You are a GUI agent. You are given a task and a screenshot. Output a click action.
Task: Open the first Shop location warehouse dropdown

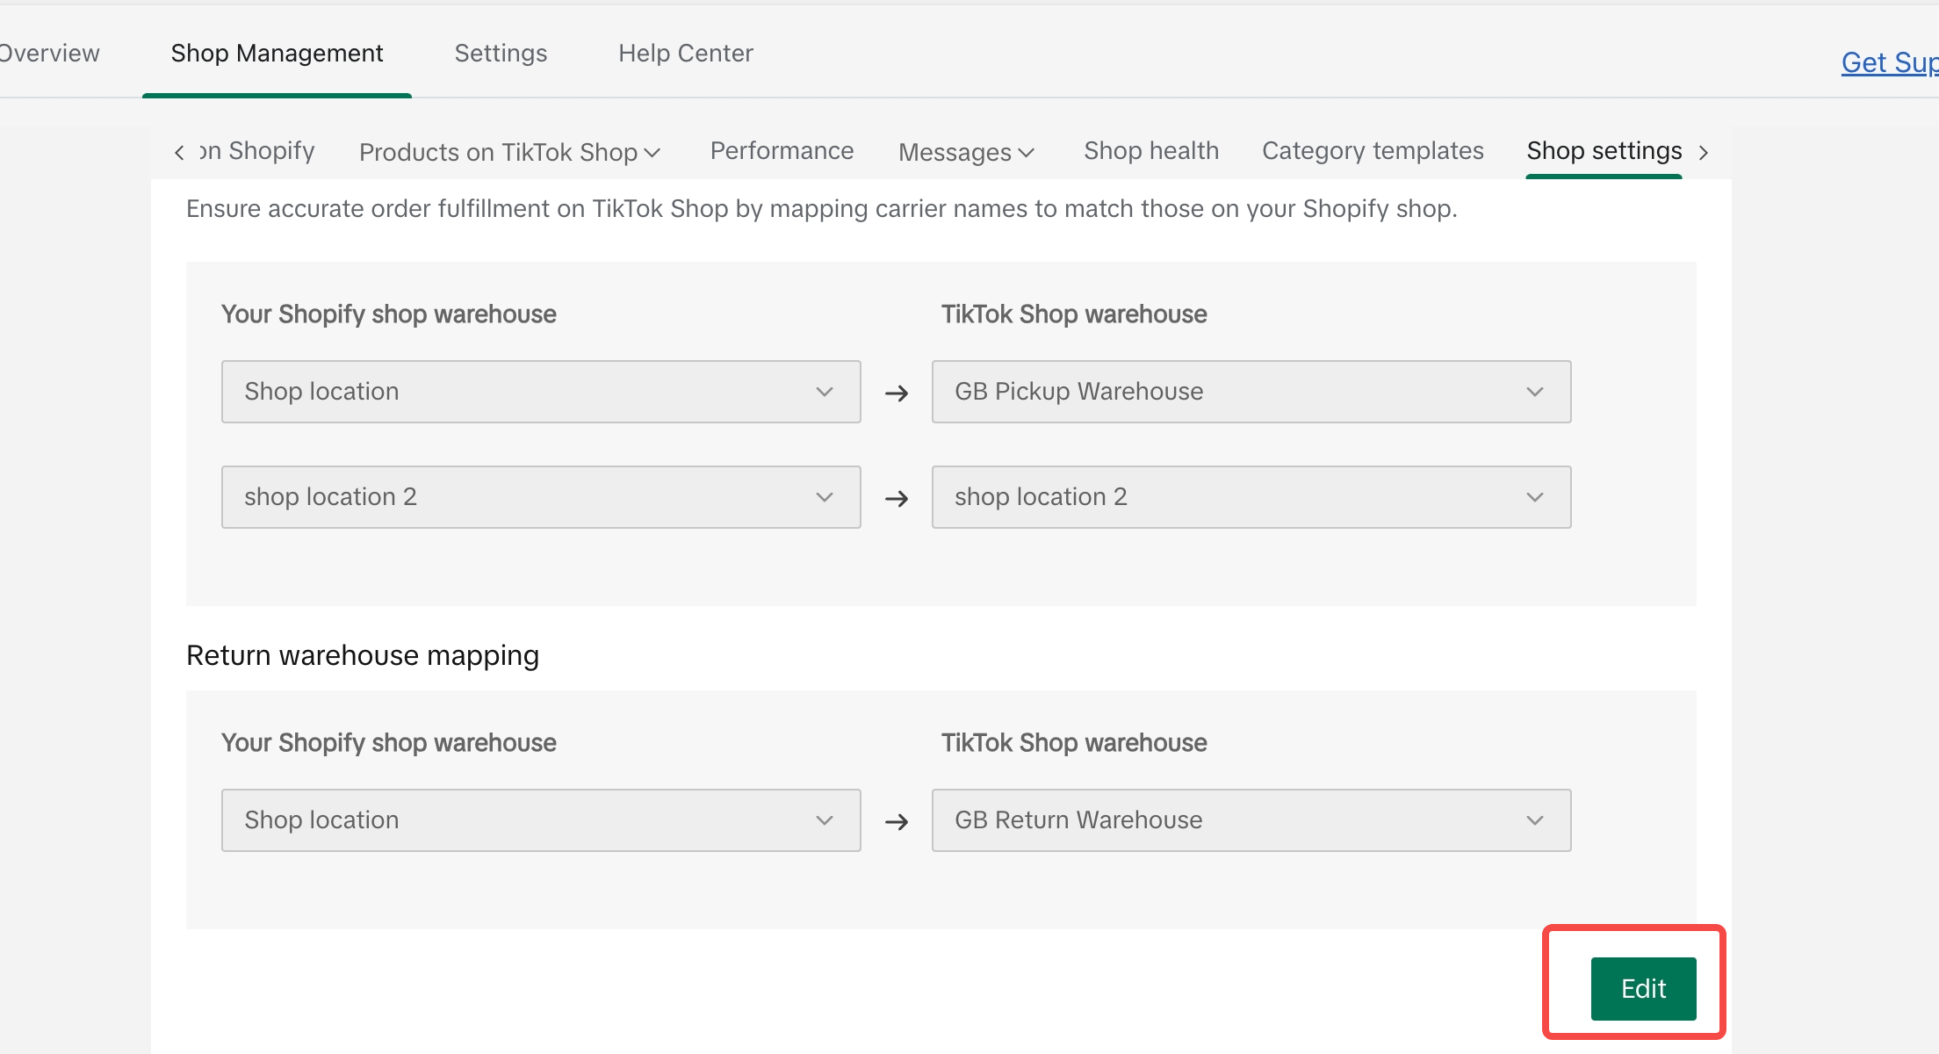[x=540, y=392]
